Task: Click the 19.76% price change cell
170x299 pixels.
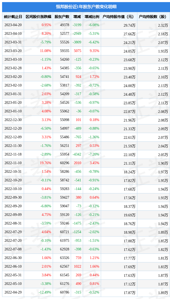Action: [45, 163]
